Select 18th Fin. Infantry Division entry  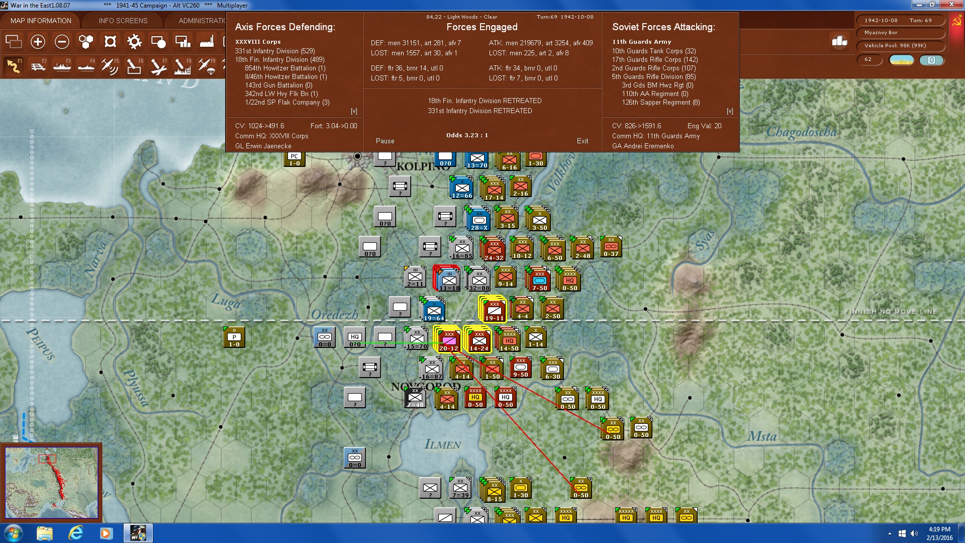(280, 59)
